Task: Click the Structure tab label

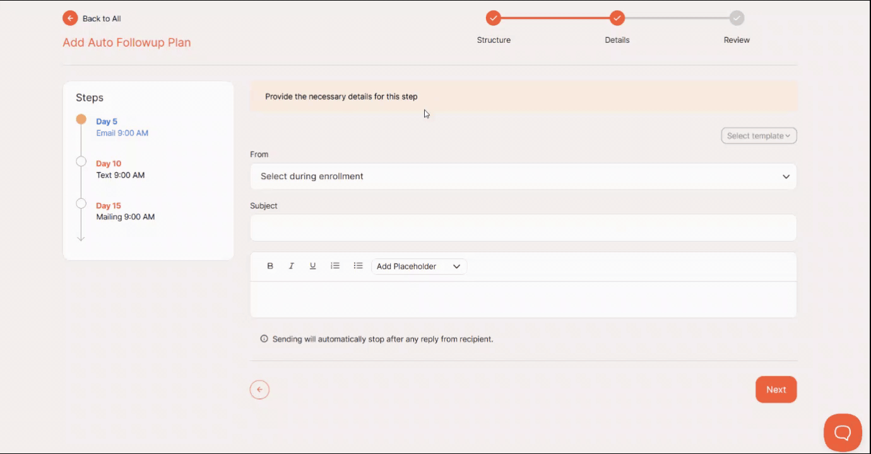Action: [494, 40]
